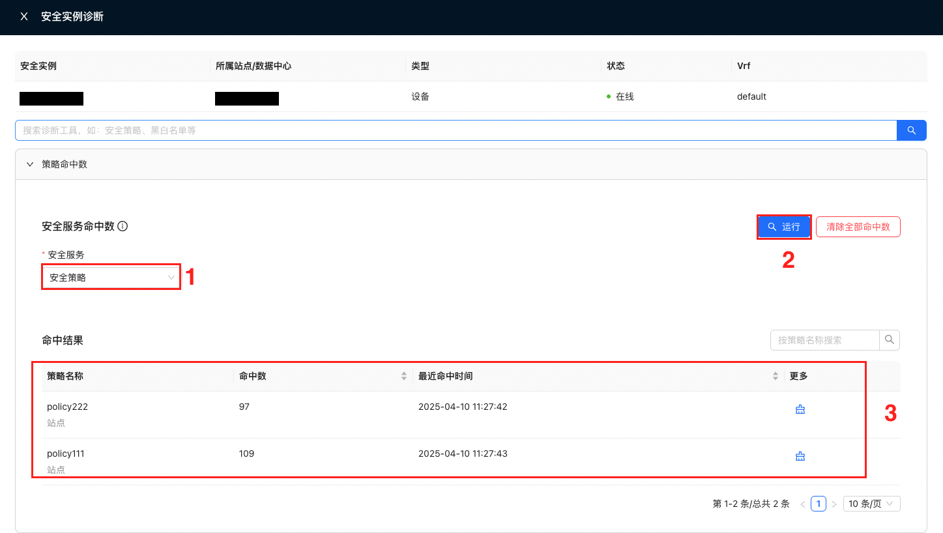Go to page 1 in pagination
The image size is (943, 533).
(819, 504)
